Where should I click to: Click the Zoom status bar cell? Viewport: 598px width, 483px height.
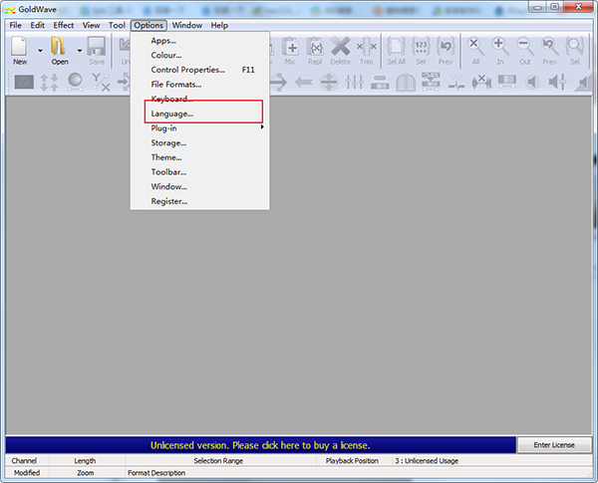(x=86, y=473)
